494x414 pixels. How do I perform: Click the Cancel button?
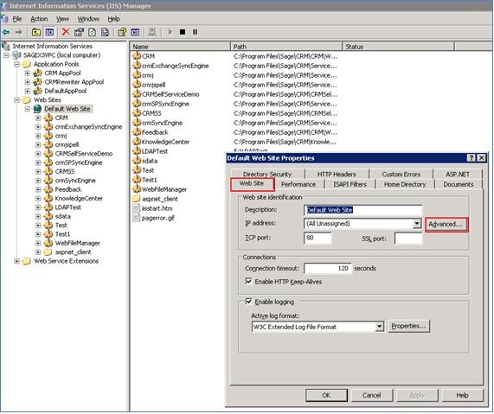372,395
